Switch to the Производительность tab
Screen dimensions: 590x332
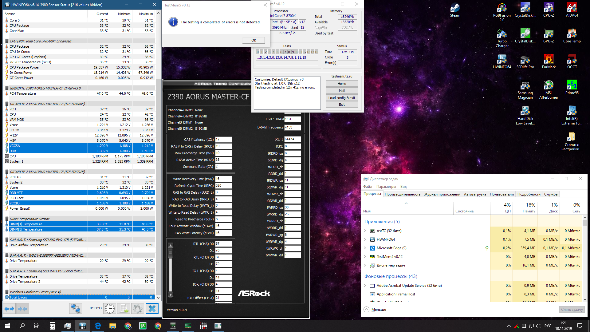pyautogui.click(x=402, y=194)
